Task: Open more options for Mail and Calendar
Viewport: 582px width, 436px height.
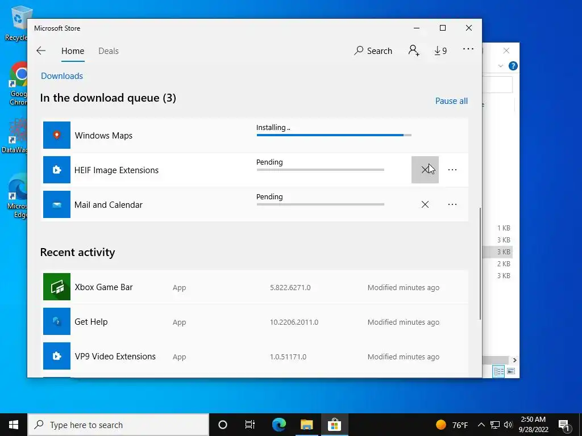Action: pyautogui.click(x=452, y=204)
